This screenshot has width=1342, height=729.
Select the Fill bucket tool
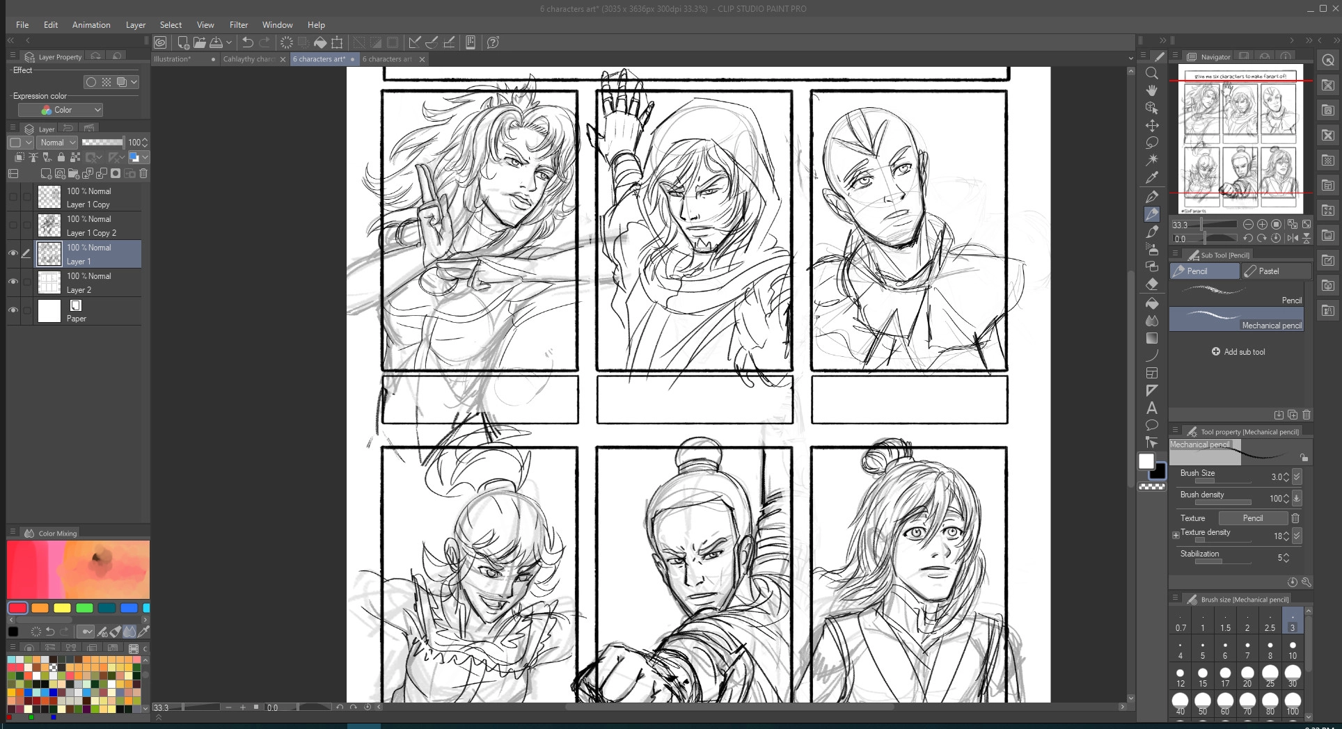coord(1152,303)
